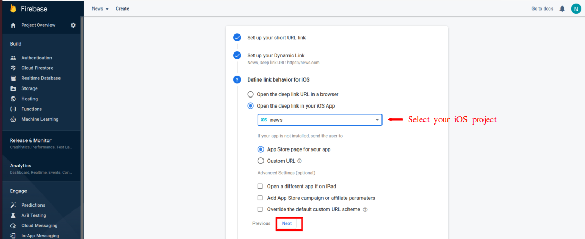585x239 pixels.
Task: Click the notifications bell icon
Action: [x=562, y=9]
